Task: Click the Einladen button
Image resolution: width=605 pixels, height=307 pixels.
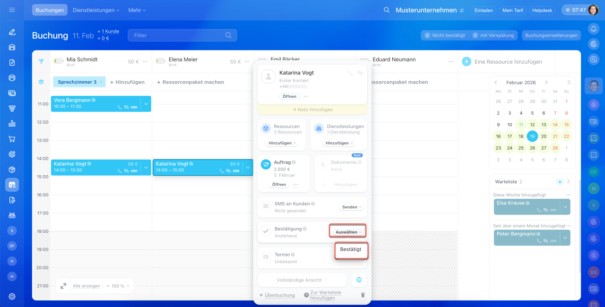Action: tap(483, 10)
